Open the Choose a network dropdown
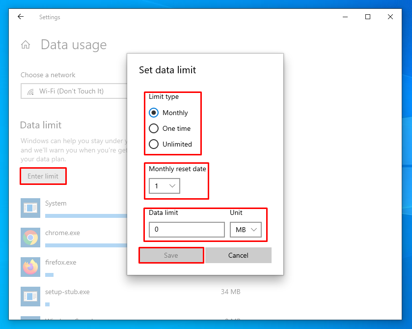 pyautogui.click(x=74, y=91)
